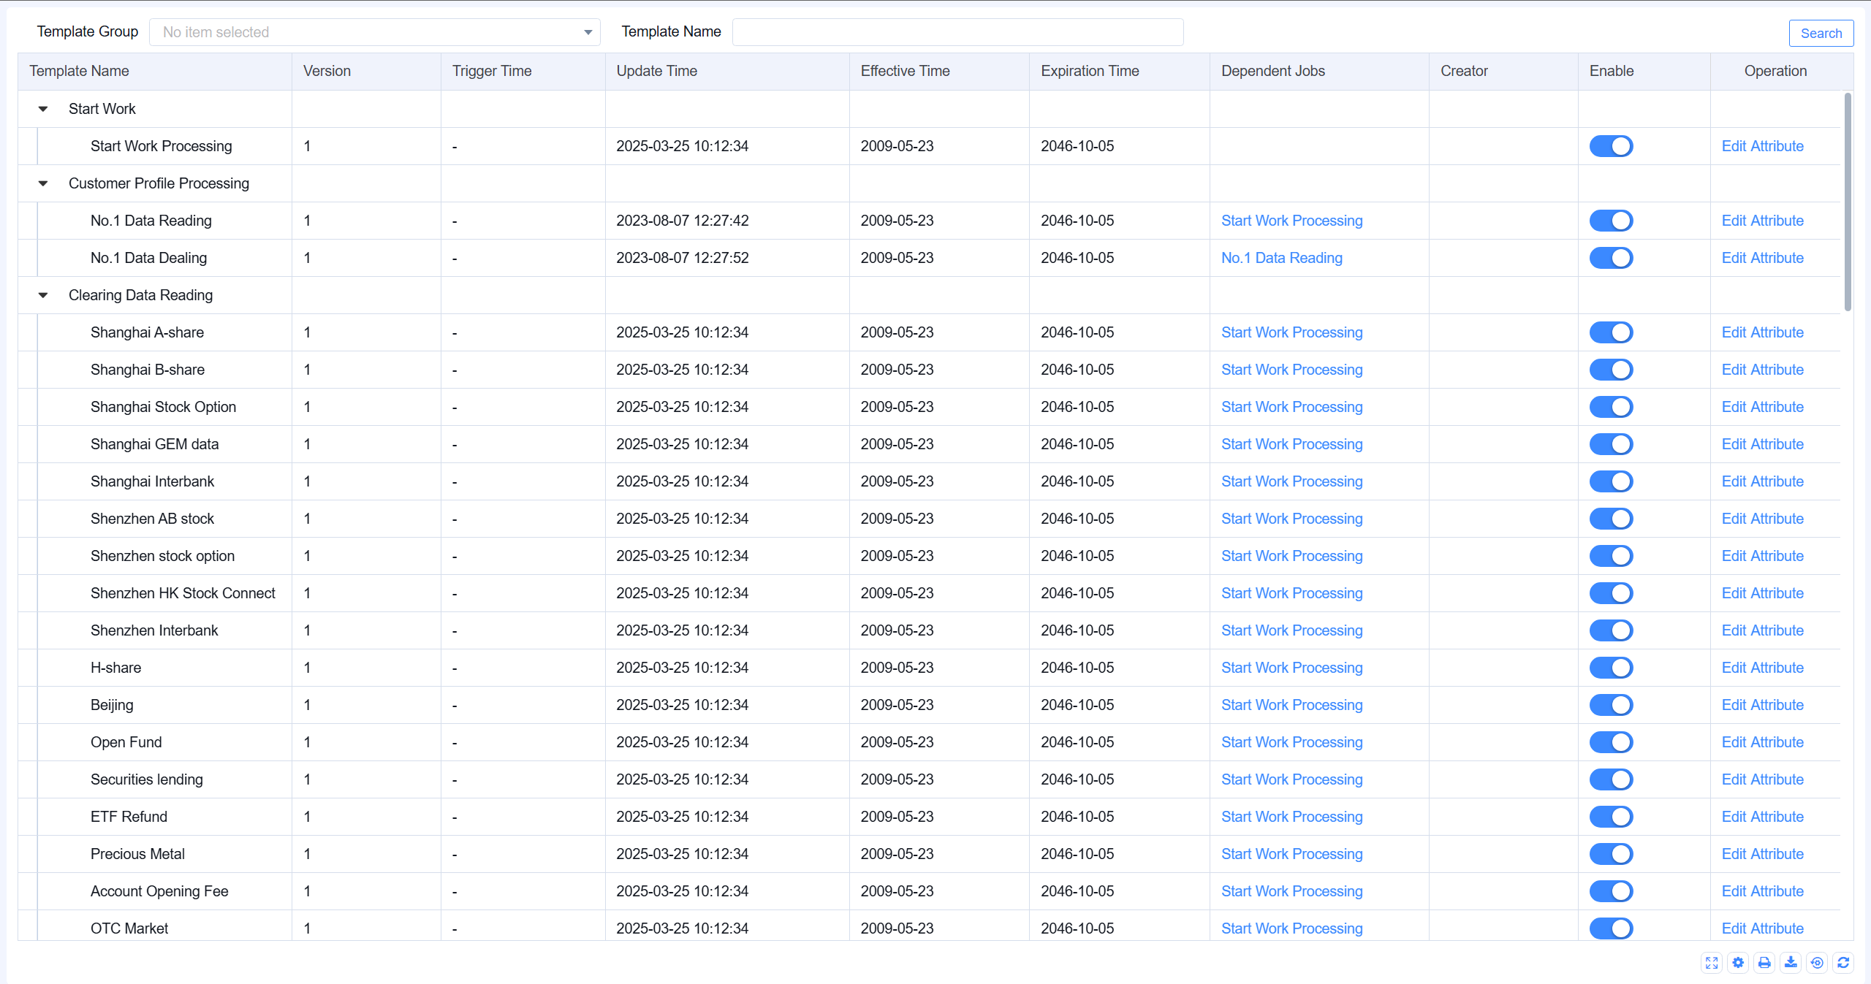
Task: Toggle enable switch for No.1 Data Reading
Action: [1611, 221]
